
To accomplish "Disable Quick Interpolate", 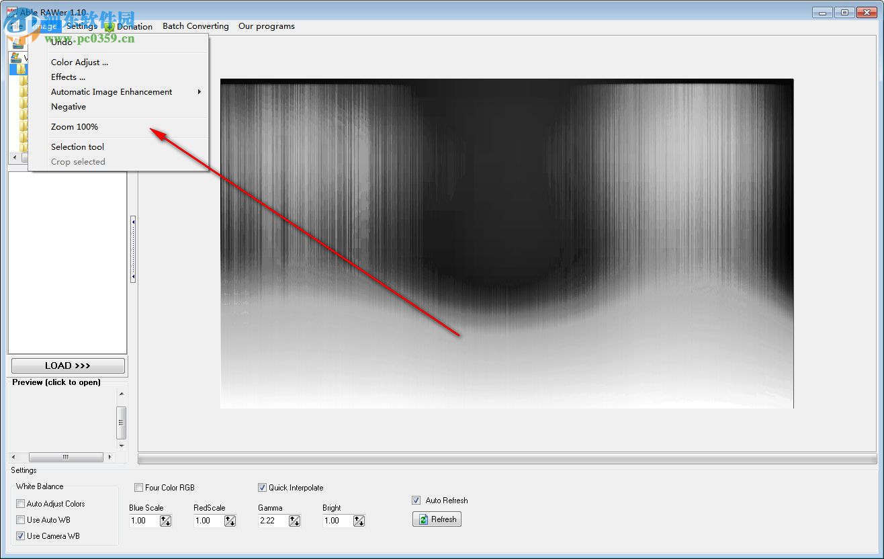I will [263, 488].
